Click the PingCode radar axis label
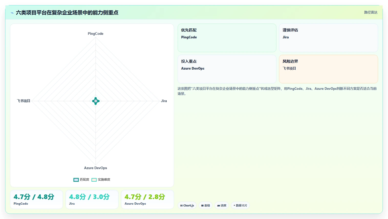This screenshot has height=219, width=388. [x=95, y=34]
